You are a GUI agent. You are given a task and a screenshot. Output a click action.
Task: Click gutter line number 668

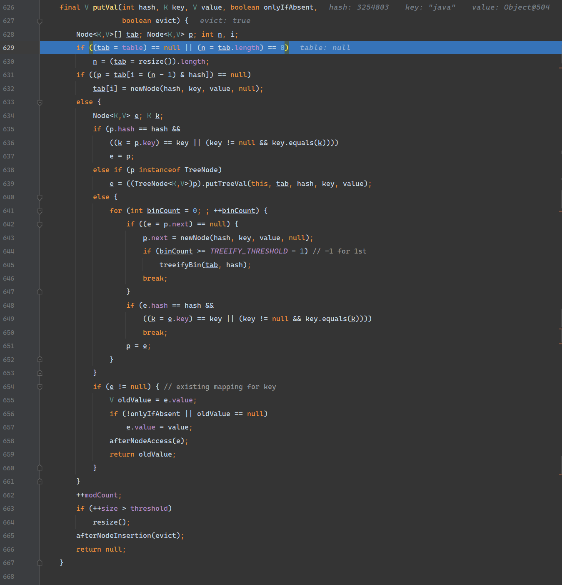pyautogui.click(x=9, y=577)
